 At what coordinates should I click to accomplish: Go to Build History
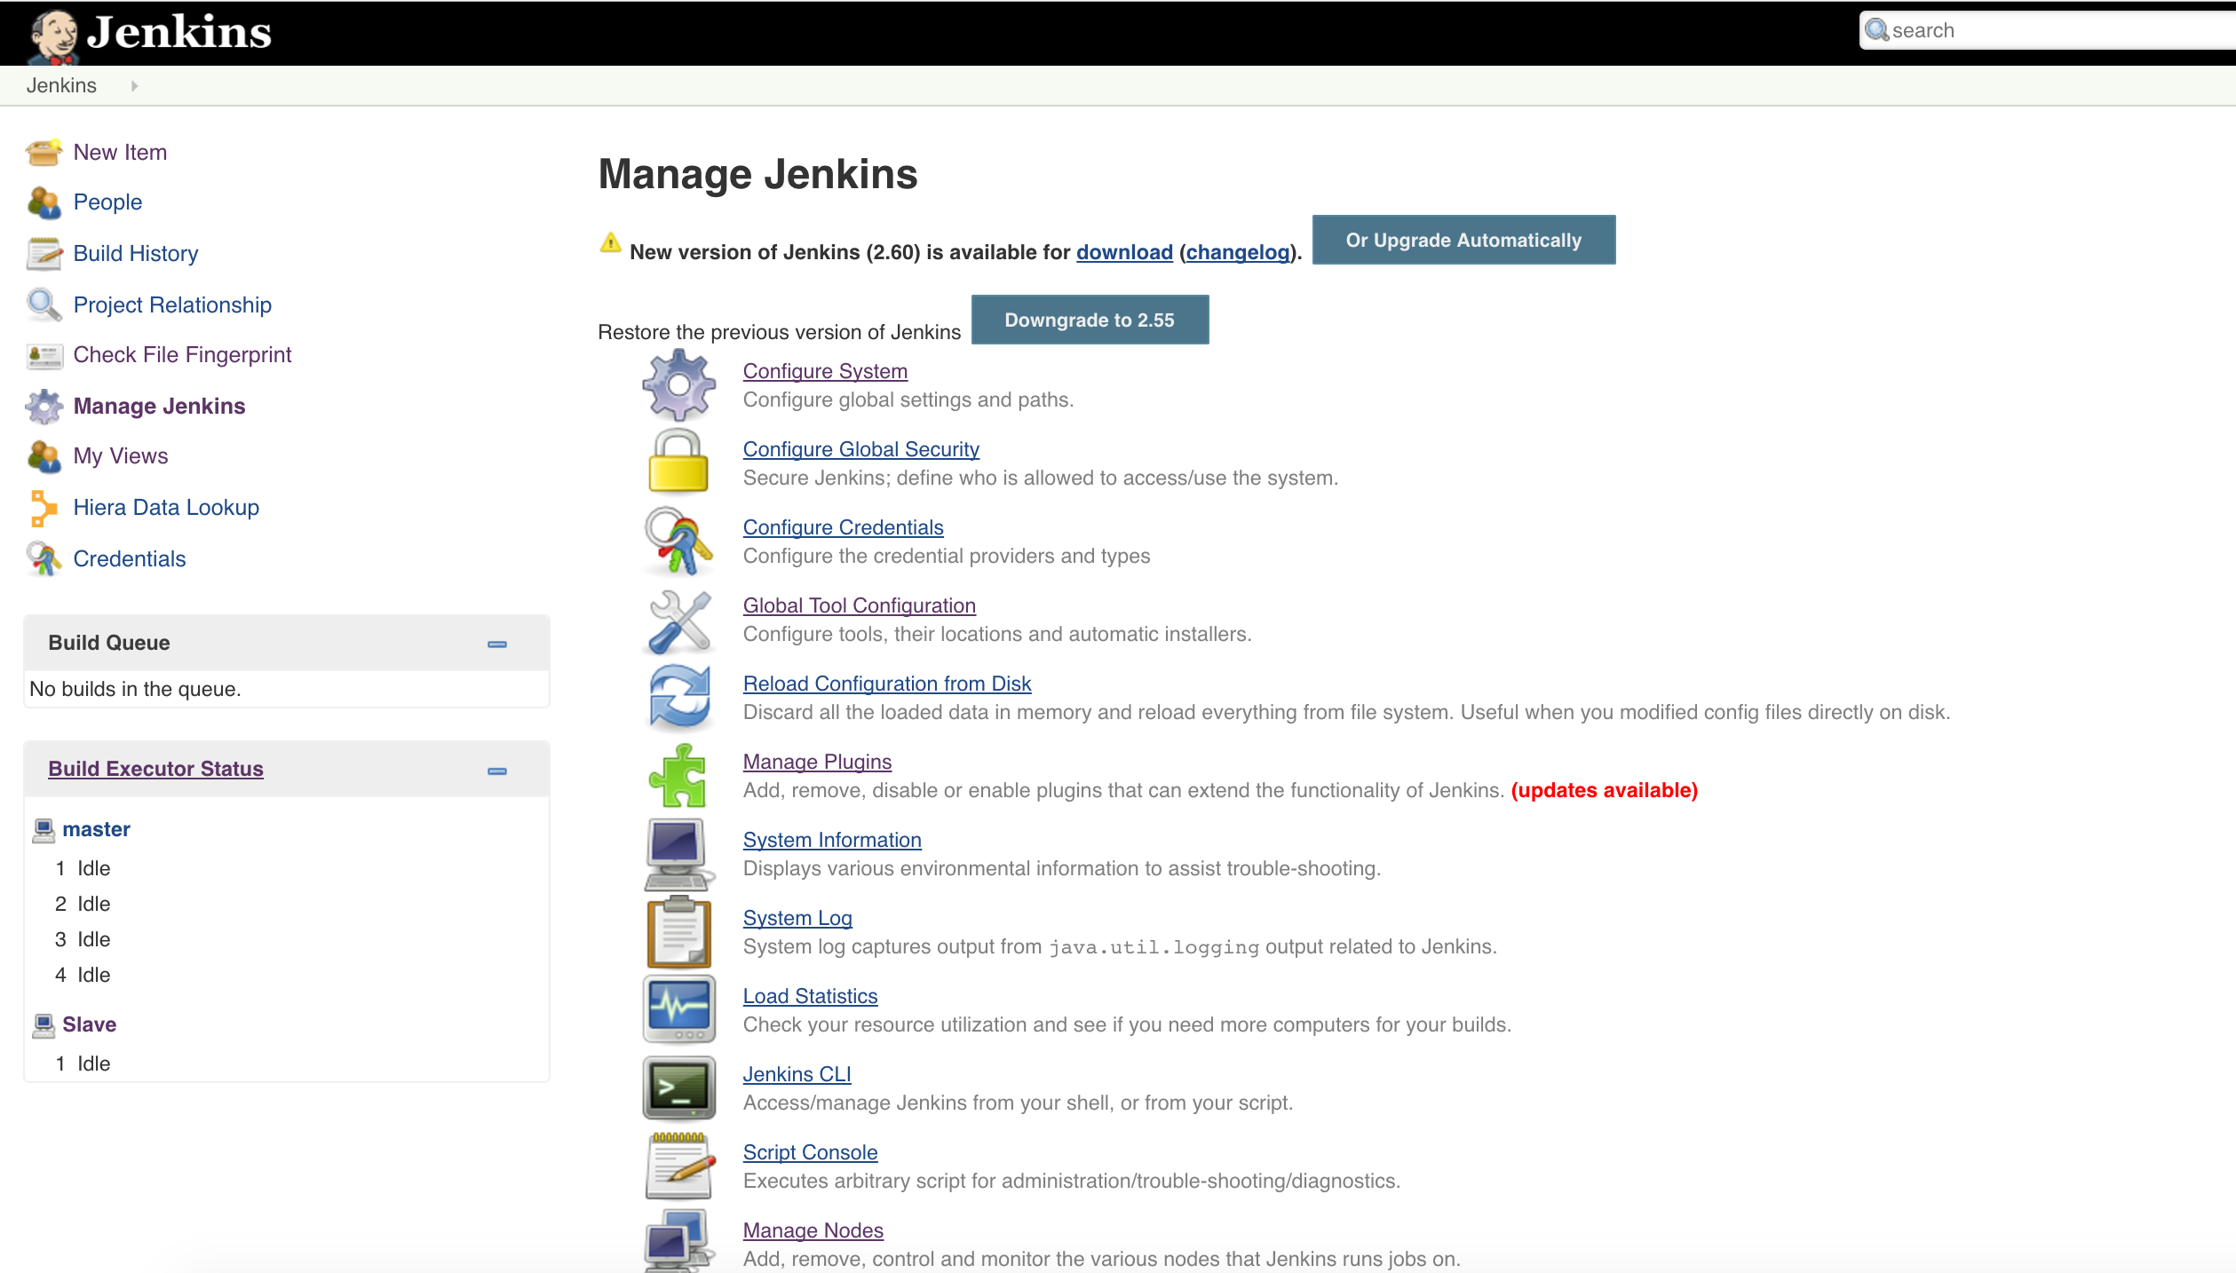coord(136,254)
